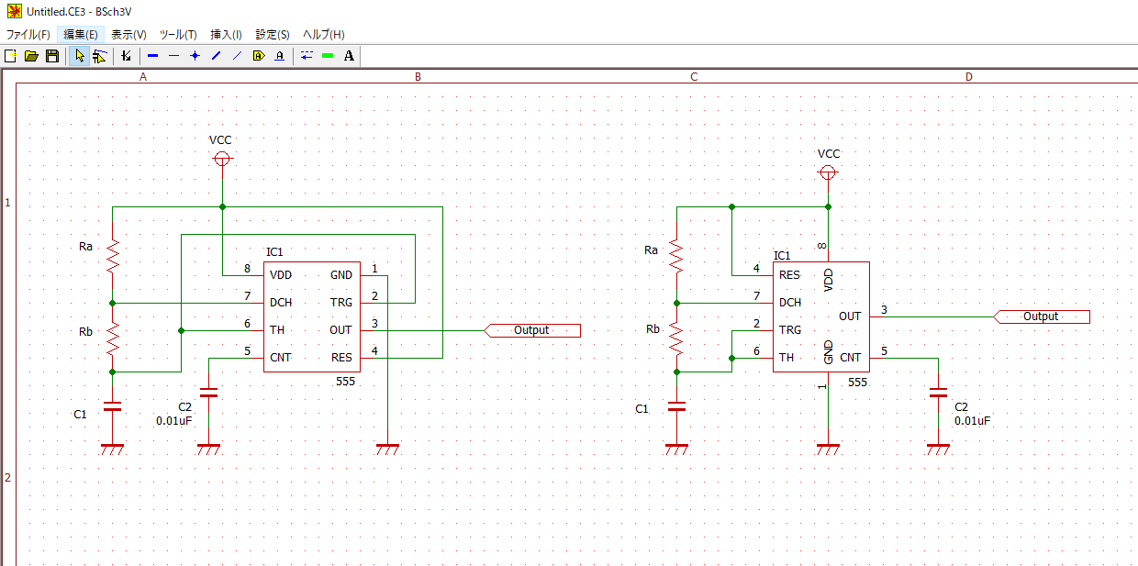This screenshot has width=1138, height=566.
Task: Open the 挿入(I) menu
Action: coord(225,34)
